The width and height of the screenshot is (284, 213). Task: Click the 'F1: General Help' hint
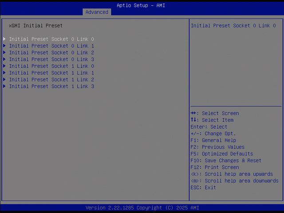(213, 140)
